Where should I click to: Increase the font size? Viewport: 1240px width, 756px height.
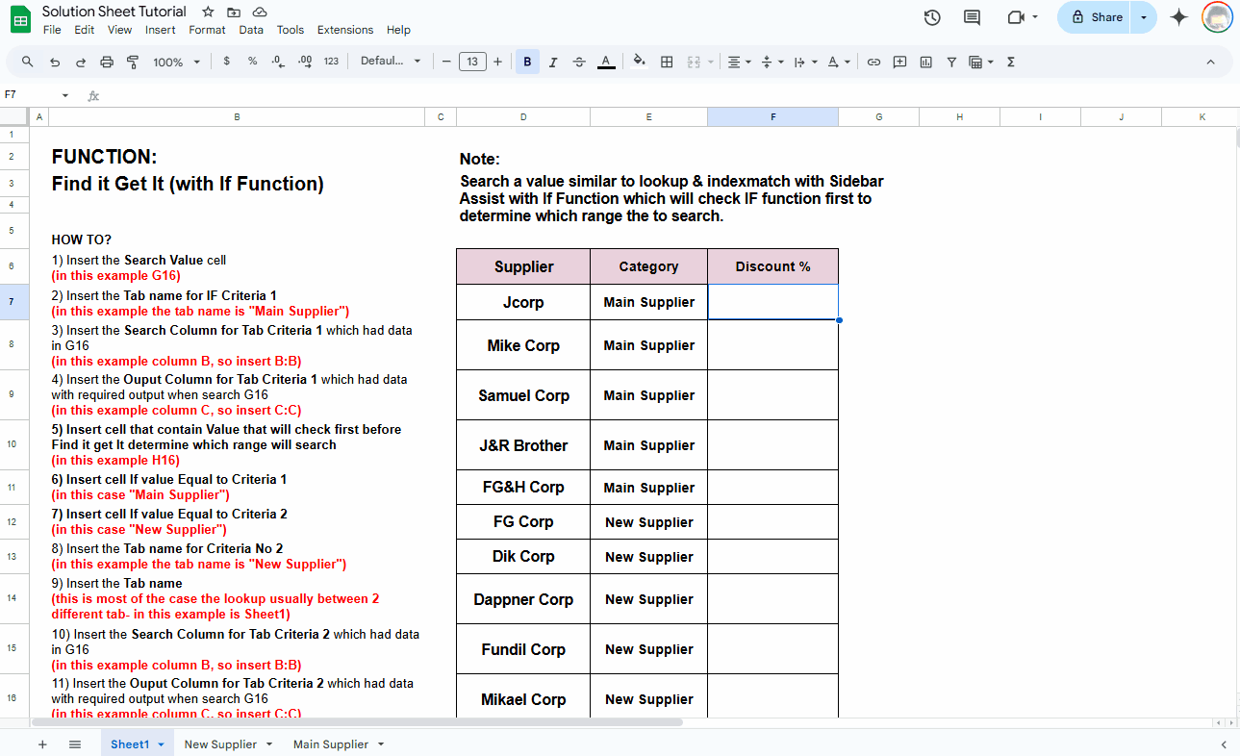point(497,62)
